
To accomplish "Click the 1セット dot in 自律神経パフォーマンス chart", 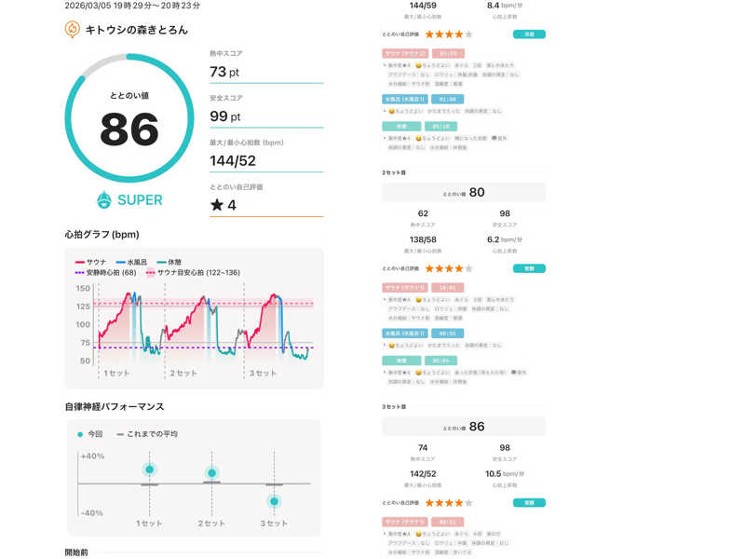I will pos(149,470).
